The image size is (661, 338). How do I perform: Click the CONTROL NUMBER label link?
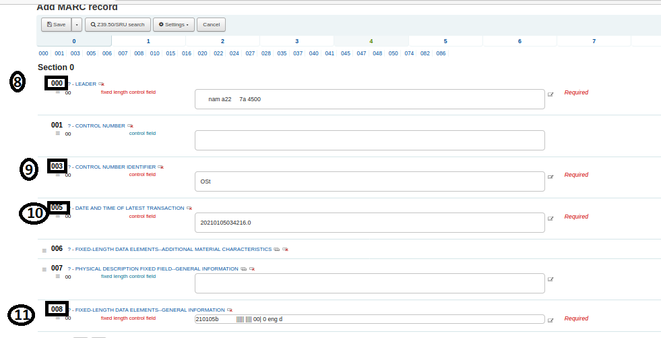(100, 125)
